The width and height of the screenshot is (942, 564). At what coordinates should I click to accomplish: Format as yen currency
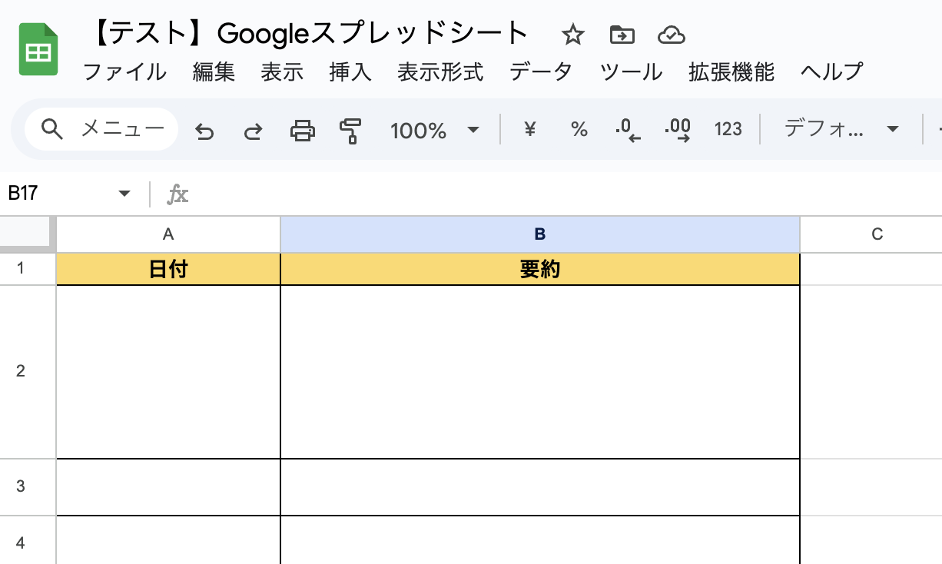(529, 129)
